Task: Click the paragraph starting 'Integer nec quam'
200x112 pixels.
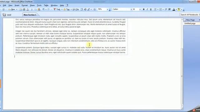Action: pos(71,37)
